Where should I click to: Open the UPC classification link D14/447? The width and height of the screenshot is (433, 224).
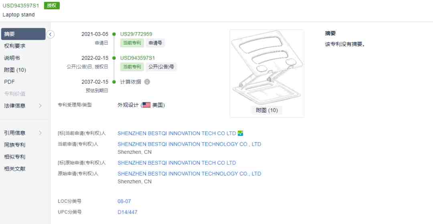127,212
